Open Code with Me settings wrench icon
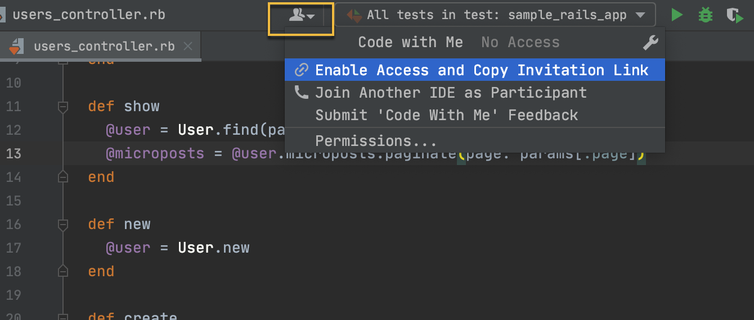 (x=650, y=43)
